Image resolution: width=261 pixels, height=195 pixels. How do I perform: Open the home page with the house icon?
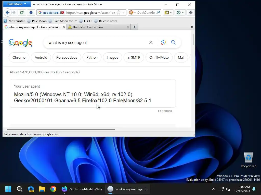(x=31, y=12)
